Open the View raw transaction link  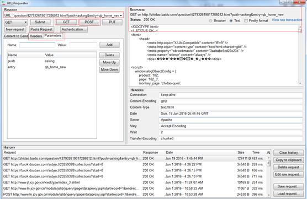click(x=287, y=20)
